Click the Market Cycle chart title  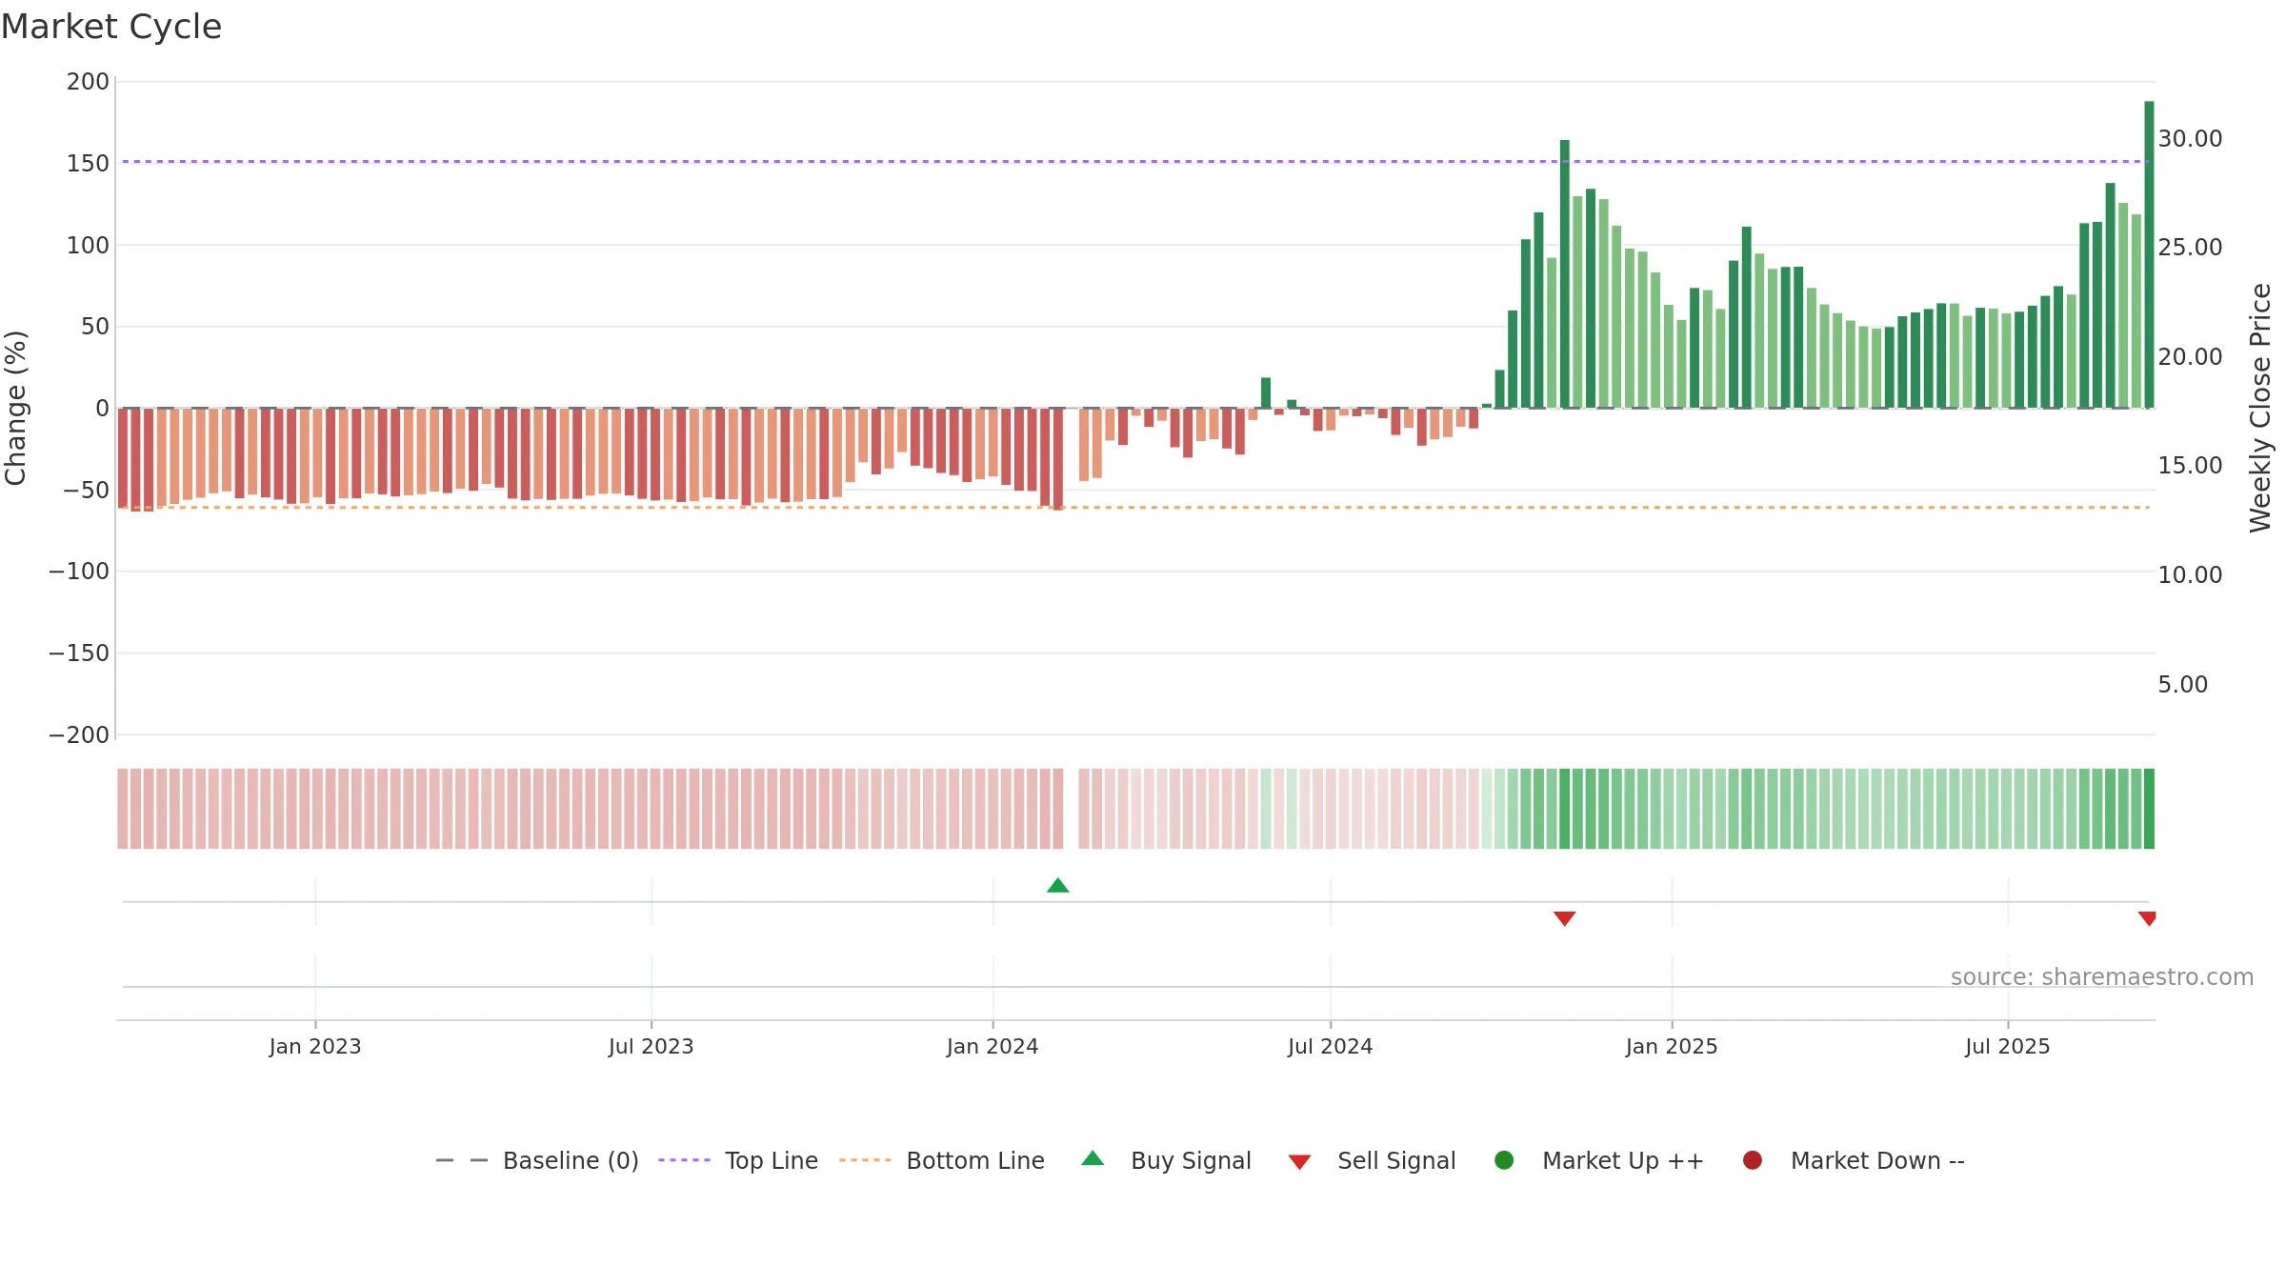(x=111, y=27)
